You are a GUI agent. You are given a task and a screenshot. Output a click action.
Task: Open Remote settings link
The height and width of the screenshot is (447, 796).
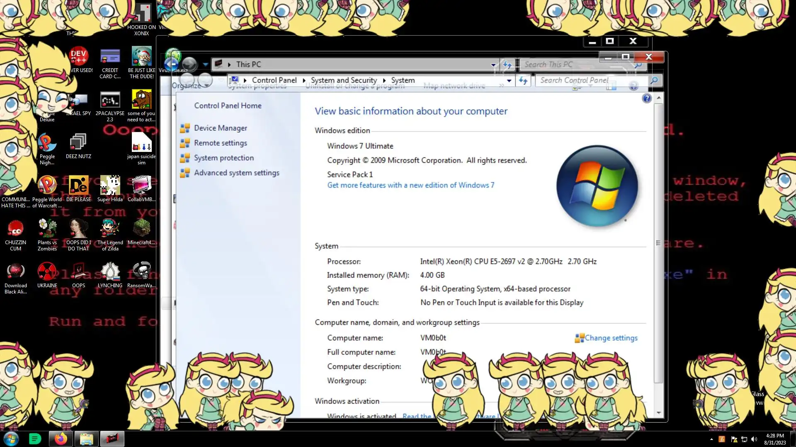(220, 143)
